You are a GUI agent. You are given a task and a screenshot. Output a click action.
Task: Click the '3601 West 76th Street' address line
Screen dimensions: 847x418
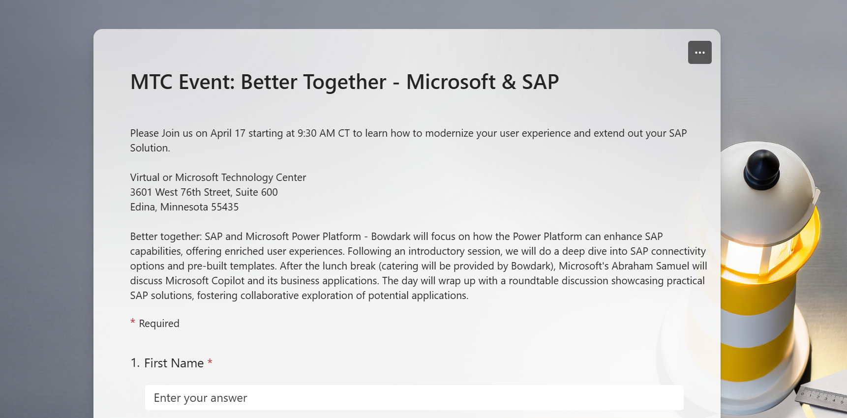(204, 192)
